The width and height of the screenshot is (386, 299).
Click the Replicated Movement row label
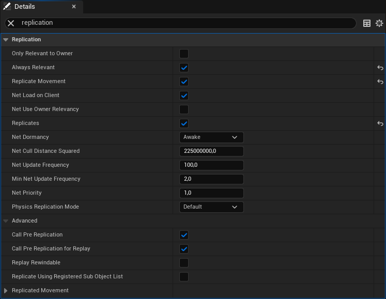click(40, 290)
